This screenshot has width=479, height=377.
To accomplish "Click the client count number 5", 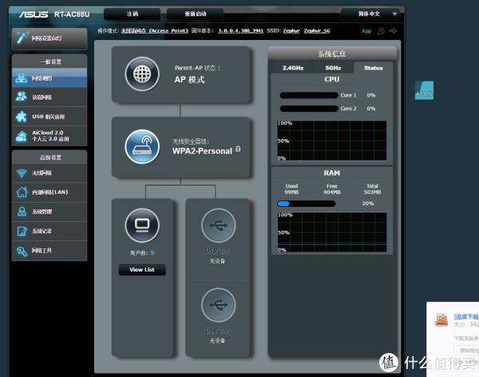I will [x=152, y=253].
